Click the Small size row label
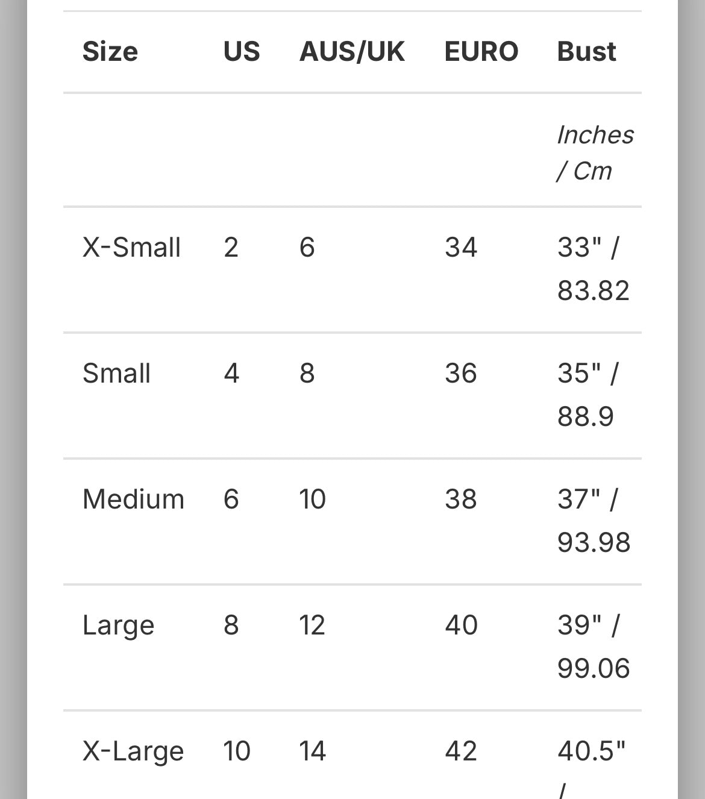The image size is (705, 799). 116,374
